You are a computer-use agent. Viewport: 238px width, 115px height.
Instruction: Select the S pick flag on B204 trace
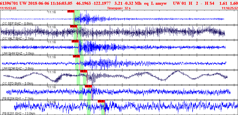tap(88, 86)
